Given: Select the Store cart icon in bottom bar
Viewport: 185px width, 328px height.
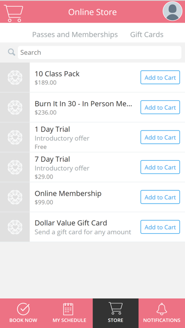Looking at the screenshot, I should click(116, 308).
